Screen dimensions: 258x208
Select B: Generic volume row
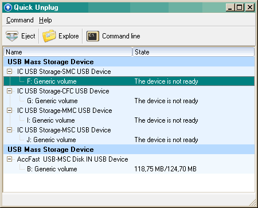(x=129, y=169)
